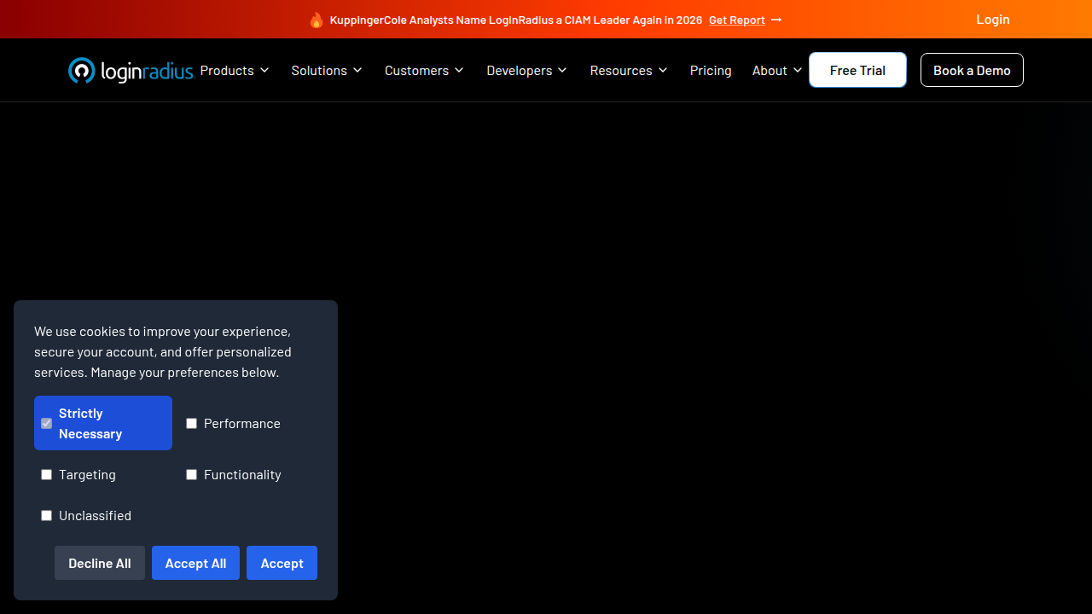Enable Performance cookies checkbox
Viewport: 1092px width, 614px height.
(192, 424)
